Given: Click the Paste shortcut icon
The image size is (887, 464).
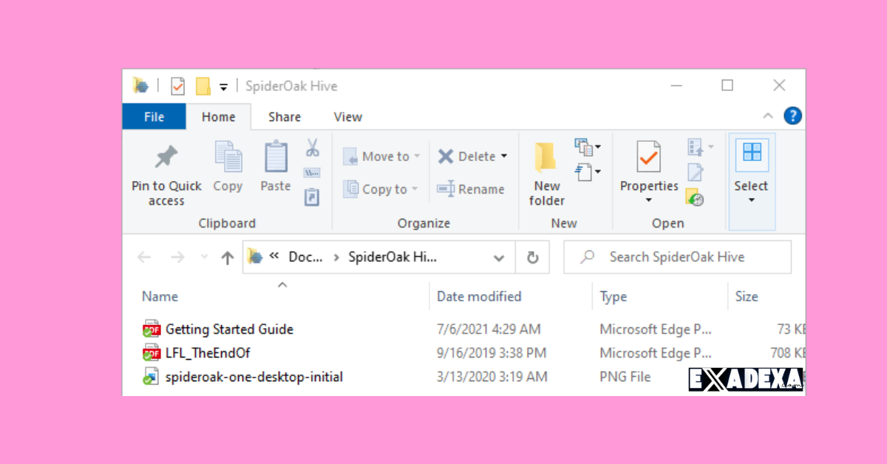Looking at the screenshot, I should click(x=312, y=197).
